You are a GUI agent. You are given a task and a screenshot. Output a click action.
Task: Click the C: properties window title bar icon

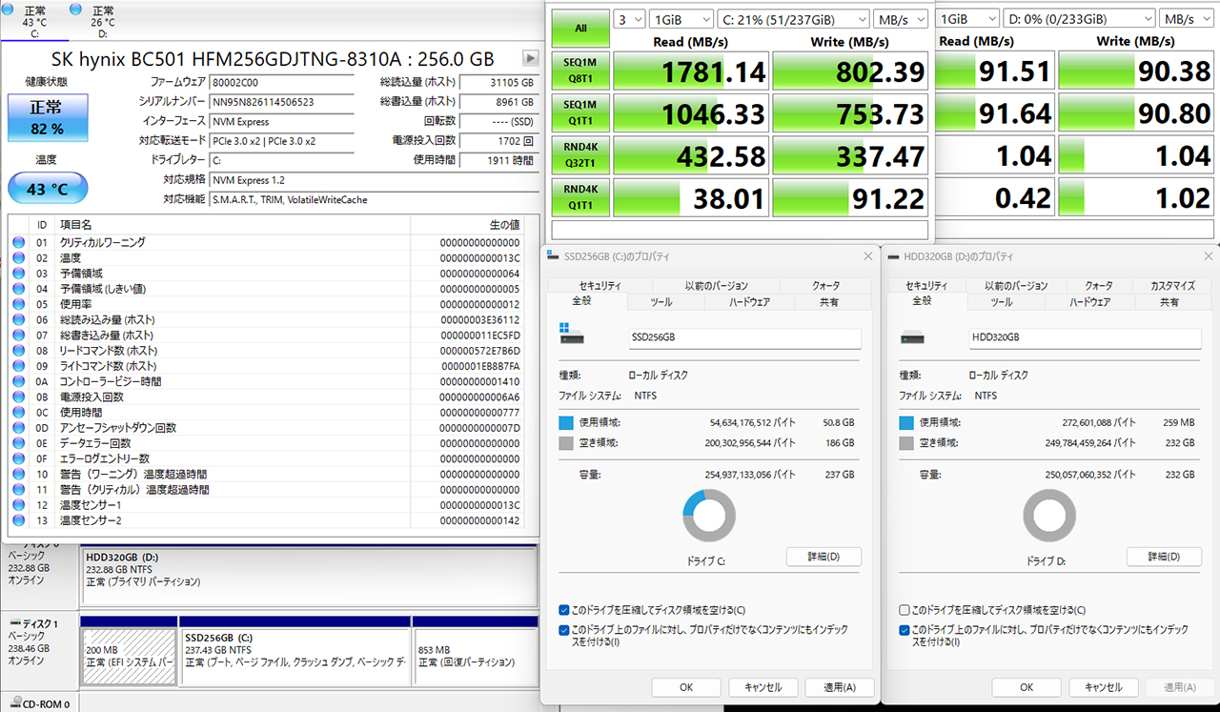point(550,256)
